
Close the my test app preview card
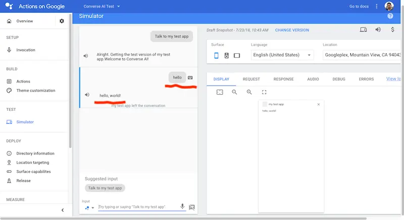[x=319, y=104]
